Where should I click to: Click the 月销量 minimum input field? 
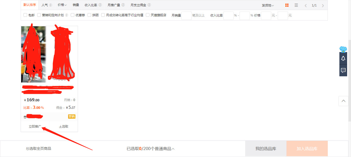coord(186,15)
